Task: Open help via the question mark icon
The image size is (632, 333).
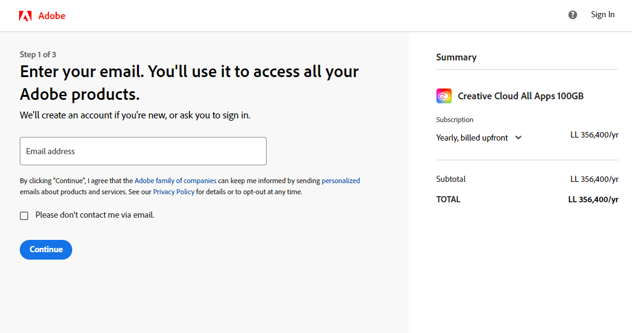Action: click(x=573, y=15)
